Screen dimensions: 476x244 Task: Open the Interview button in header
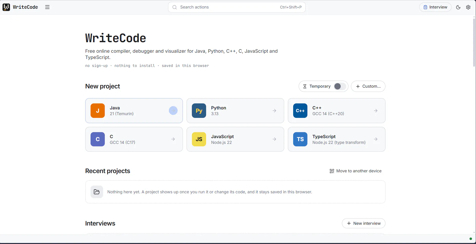coord(435,7)
